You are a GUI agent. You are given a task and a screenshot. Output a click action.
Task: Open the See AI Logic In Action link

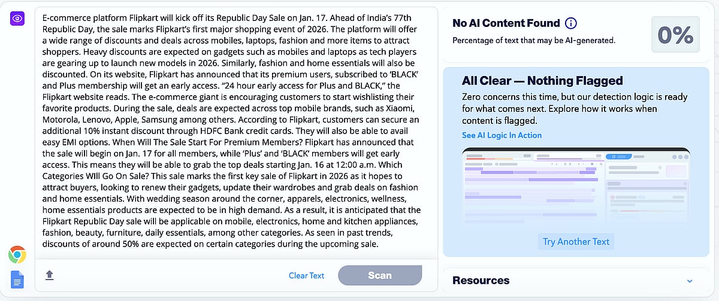tap(502, 135)
